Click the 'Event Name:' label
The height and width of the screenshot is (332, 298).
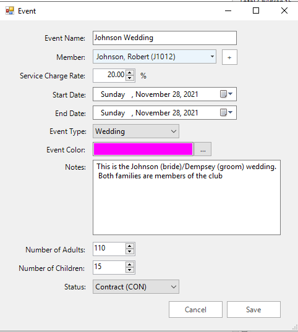(x=65, y=38)
